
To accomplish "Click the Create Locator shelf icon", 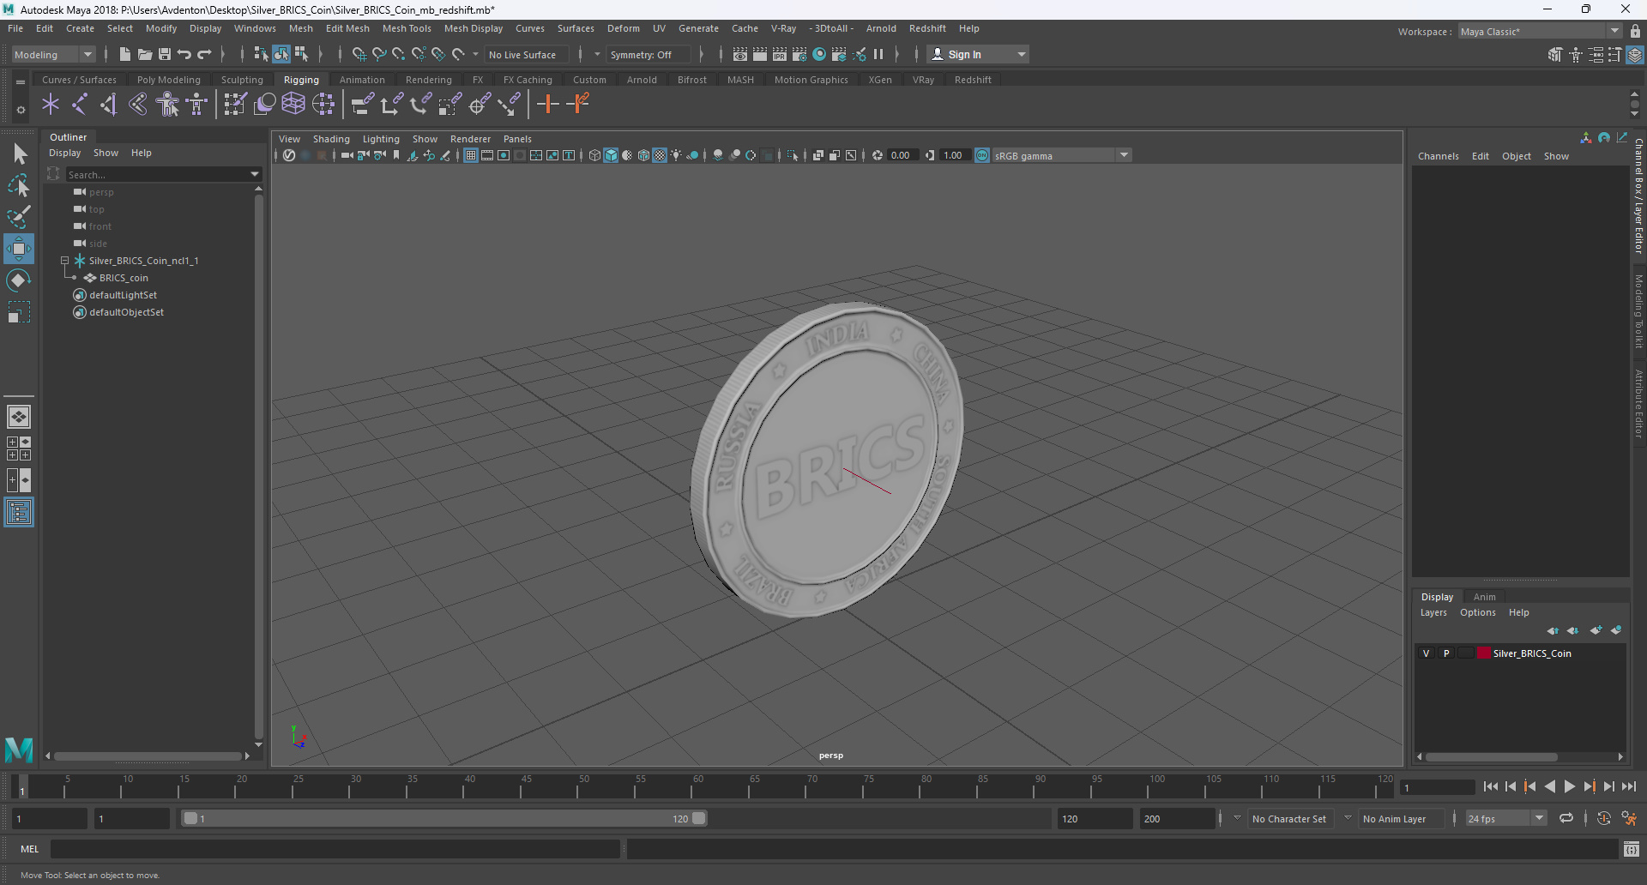I will (51, 105).
